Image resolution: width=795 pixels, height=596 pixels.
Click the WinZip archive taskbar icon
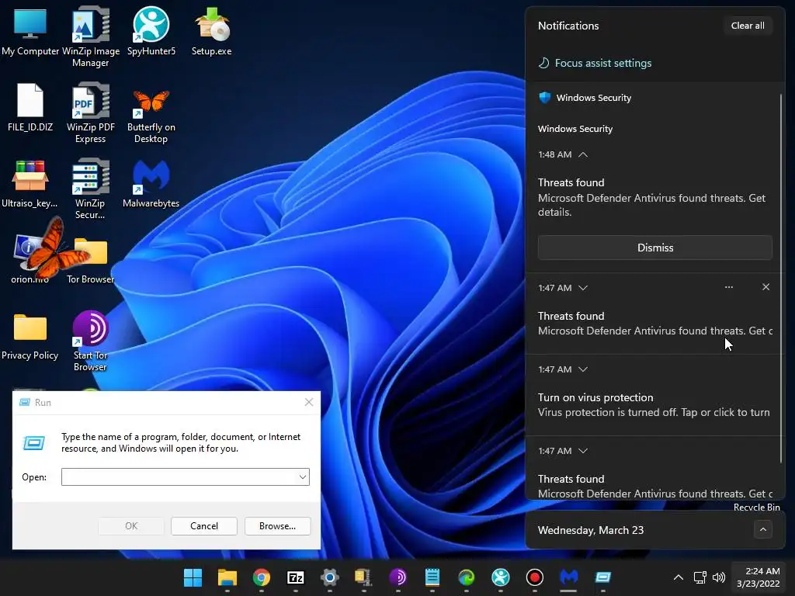[x=363, y=577]
